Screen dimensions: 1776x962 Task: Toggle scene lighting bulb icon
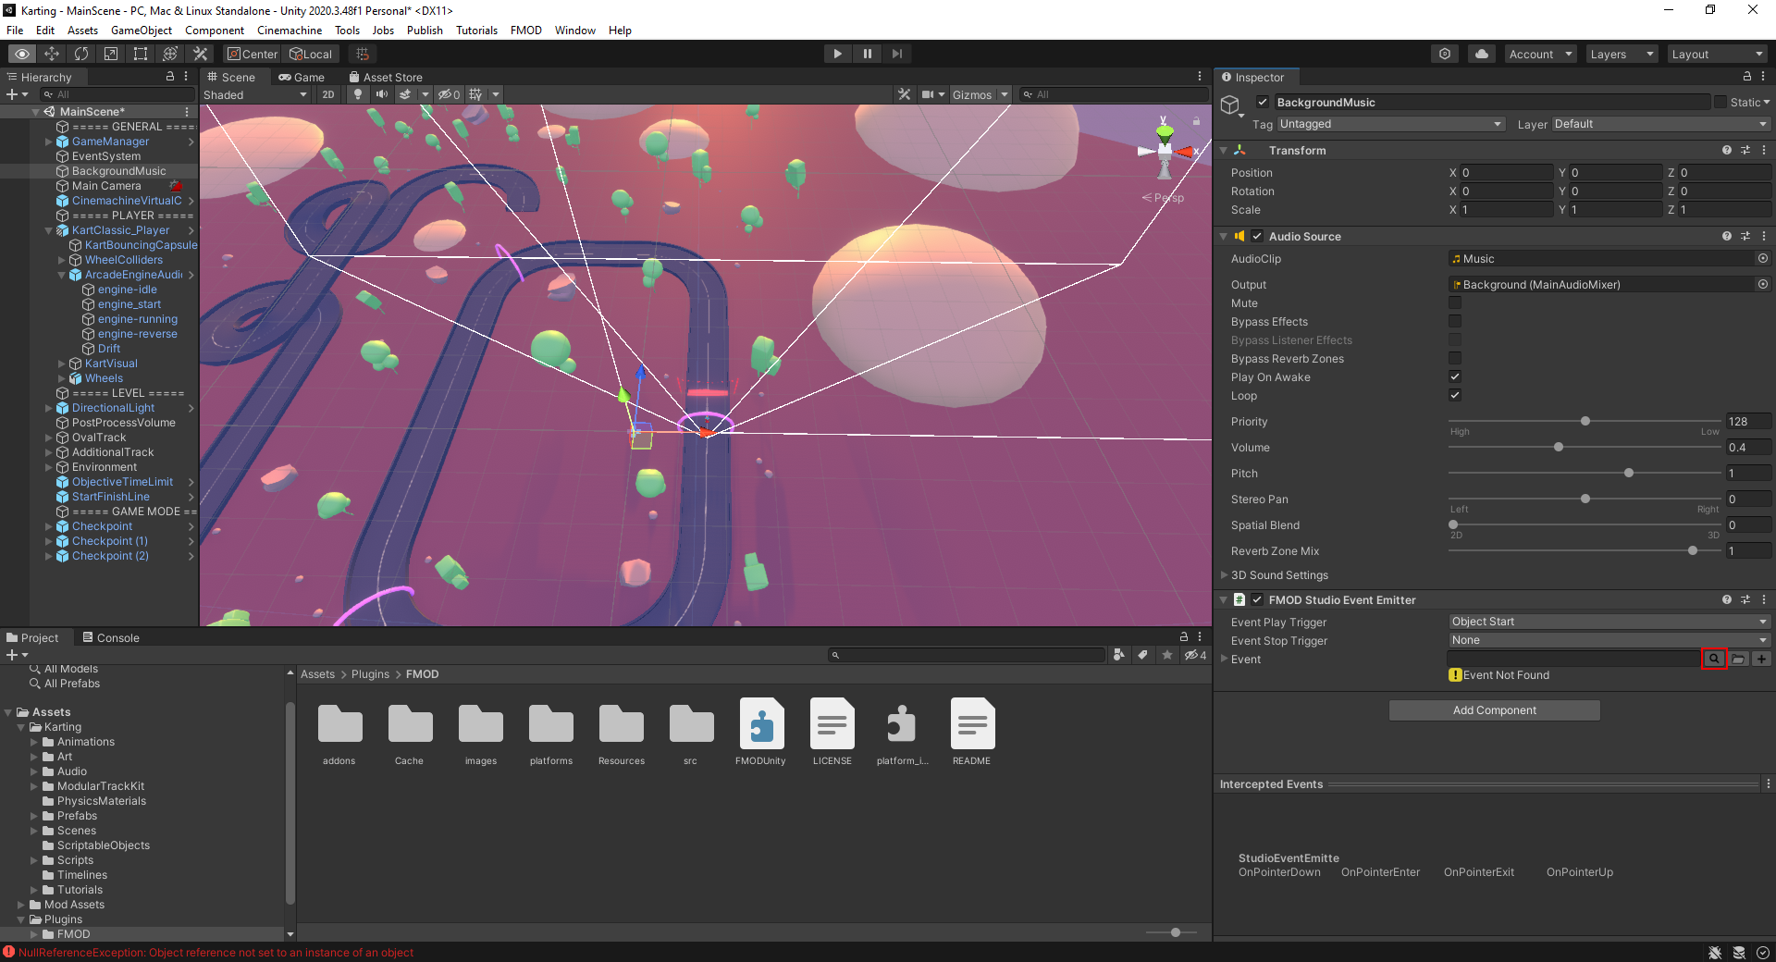click(358, 94)
